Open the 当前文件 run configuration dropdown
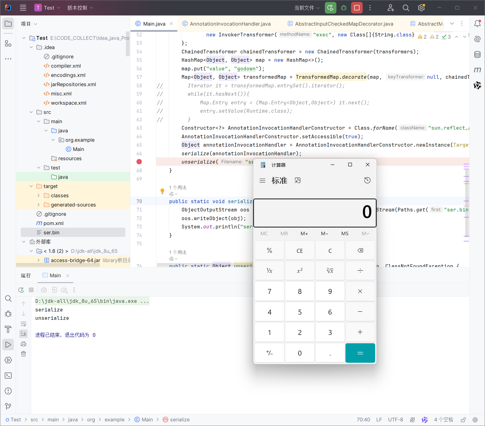The height and width of the screenshot is (426, 485). coord(307,8)
